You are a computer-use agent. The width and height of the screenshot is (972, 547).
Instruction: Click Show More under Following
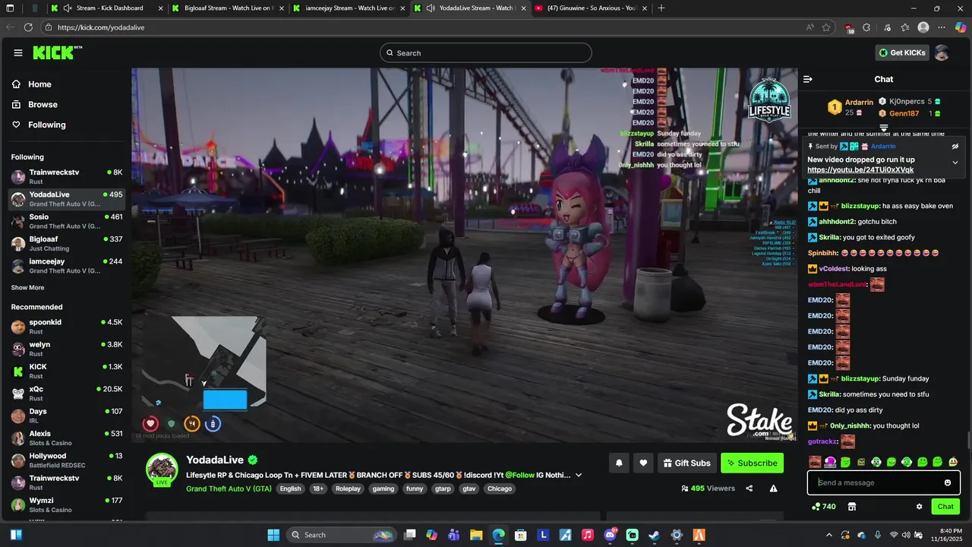27,288
